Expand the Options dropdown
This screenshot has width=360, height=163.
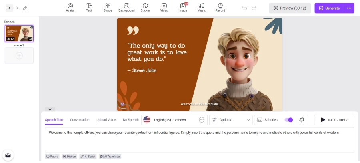pos(231,120)
